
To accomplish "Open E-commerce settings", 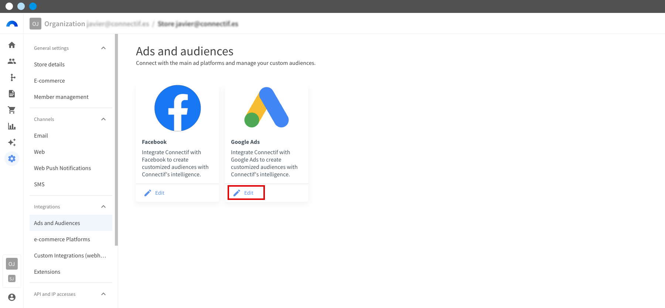I will (71, 80).
